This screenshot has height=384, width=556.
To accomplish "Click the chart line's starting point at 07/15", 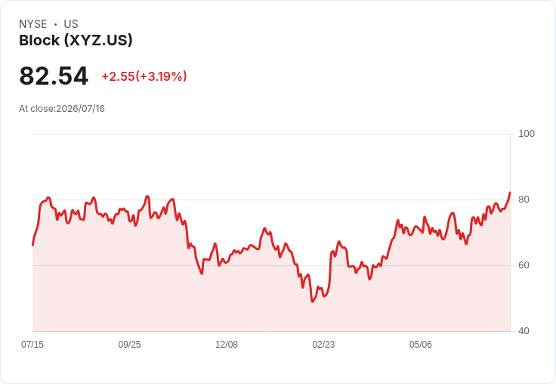I will (x=33, y=245).
